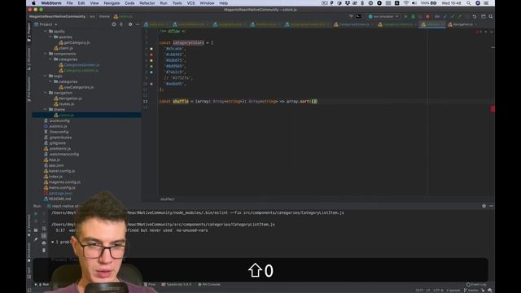Select package.json in the project tree
Viewport: 521px width, 293px height.
(58, 193)
